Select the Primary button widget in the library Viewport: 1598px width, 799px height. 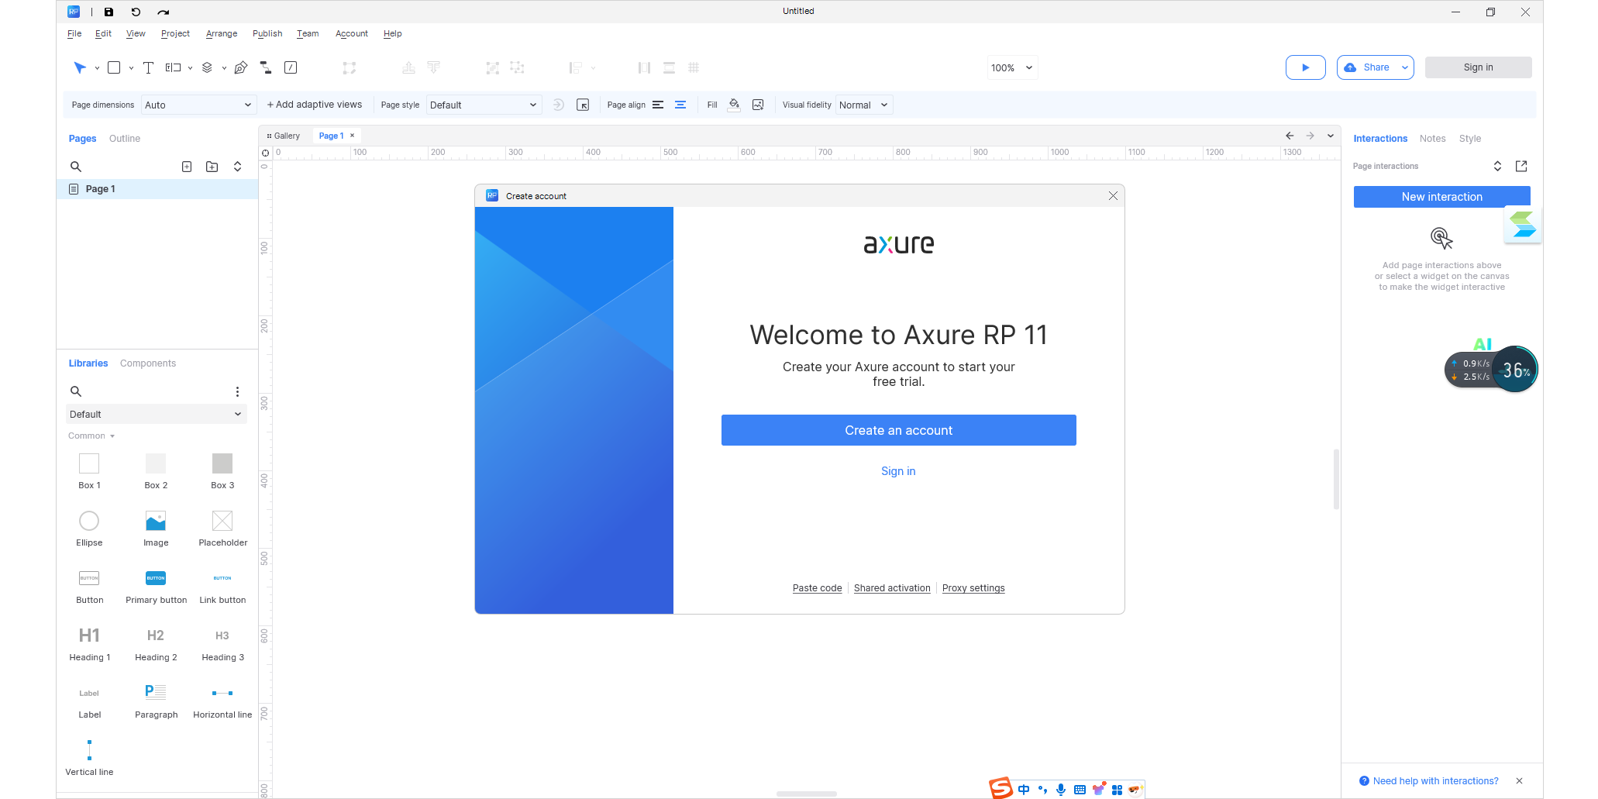click(x=155, y=578)
